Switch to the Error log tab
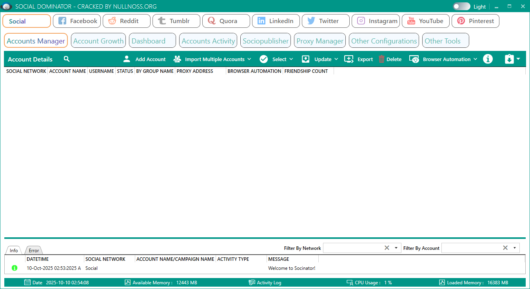 pos(34,251)
